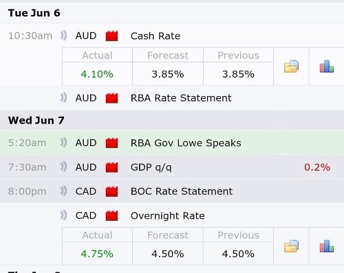Open the Cash Rate bar chart icon
The height and width of the screenshot is (273, 344).
point(327,67)
